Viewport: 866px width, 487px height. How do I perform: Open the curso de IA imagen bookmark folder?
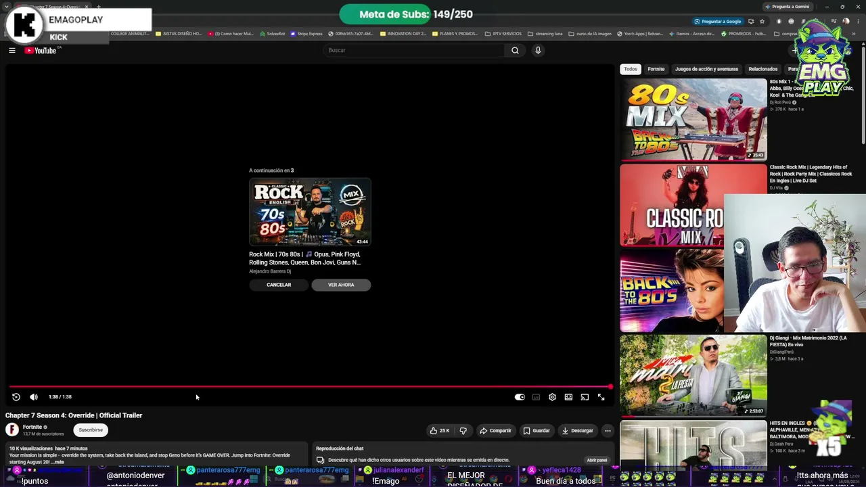click(x=590, y=34)
